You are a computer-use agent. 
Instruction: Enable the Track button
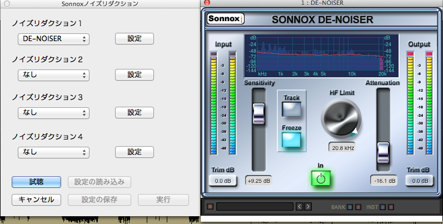pos(292,109)
